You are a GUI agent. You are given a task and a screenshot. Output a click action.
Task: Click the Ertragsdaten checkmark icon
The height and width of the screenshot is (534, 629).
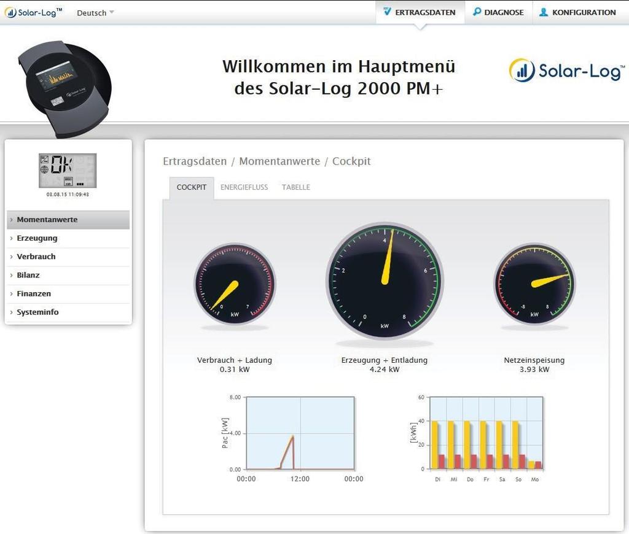(x=387, y=12)
